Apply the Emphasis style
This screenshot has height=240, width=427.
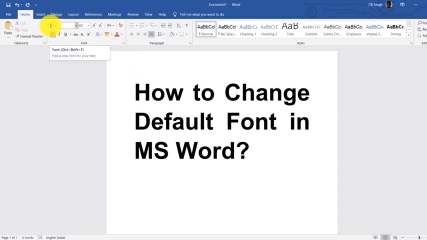point(354,29)
